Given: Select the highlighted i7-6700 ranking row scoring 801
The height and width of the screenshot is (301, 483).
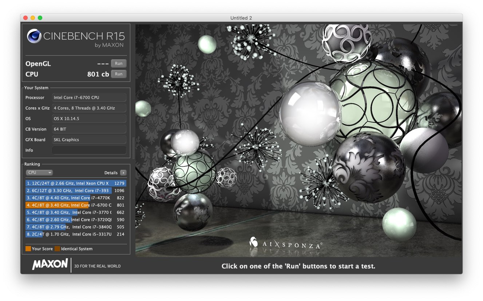Looking at the screenshot, I should pos(76,205).
